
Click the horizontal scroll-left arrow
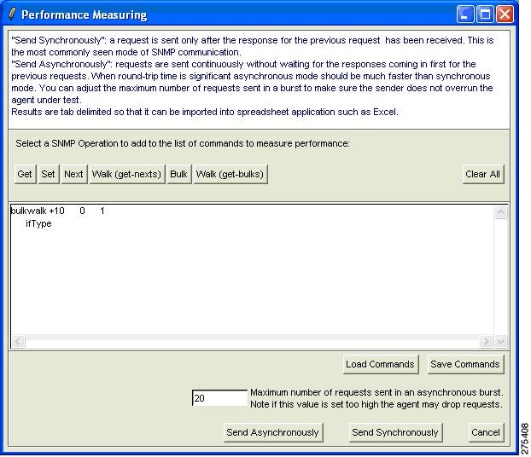[x=18, y=341]
